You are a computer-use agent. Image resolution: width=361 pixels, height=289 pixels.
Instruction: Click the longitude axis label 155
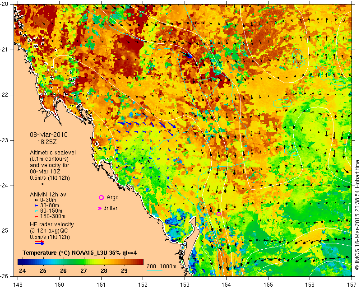click(268, 285)
